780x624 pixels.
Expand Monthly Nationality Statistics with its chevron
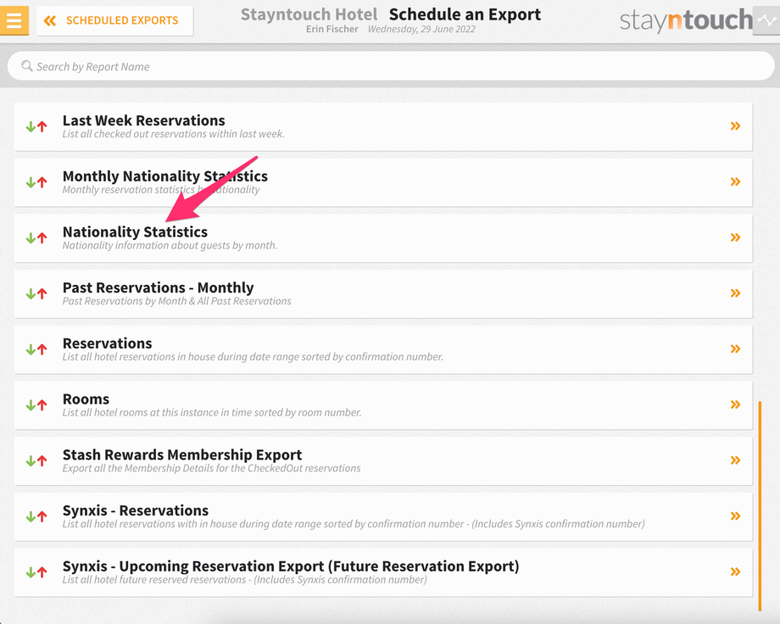tap(735, 181)
